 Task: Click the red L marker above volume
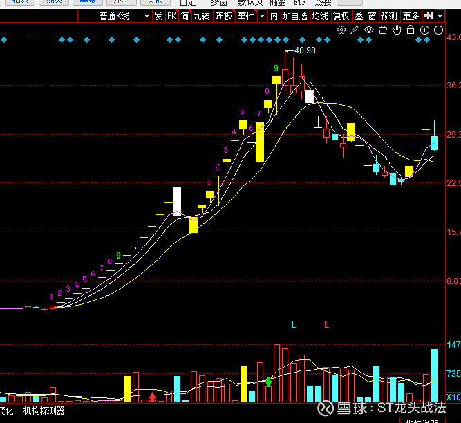point(326,323)
